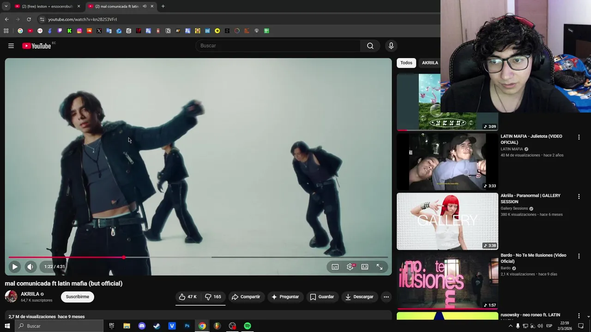This screenshot has width=591, height=332.
Task: Open the video player settings gear
Action: (350, 267)
